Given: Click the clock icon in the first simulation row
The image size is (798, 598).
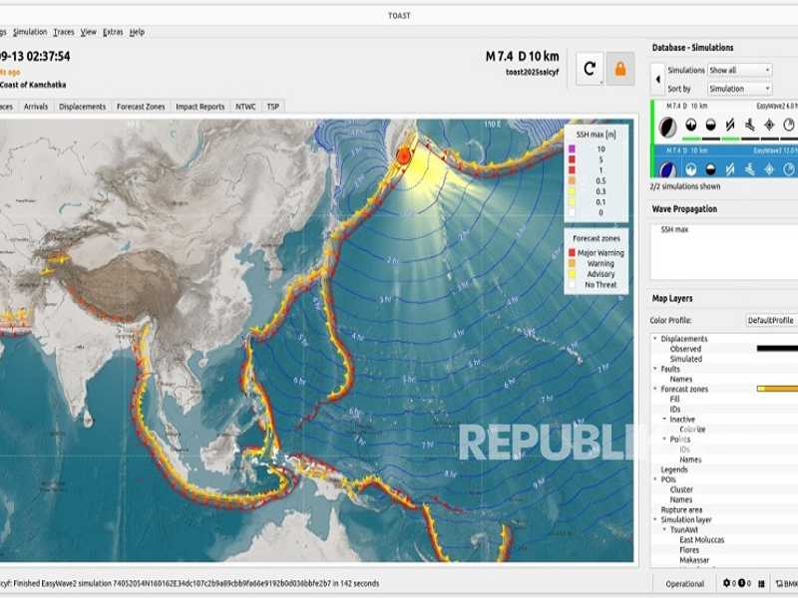Looking at the screenshot, I should click(x=789, y=126).
